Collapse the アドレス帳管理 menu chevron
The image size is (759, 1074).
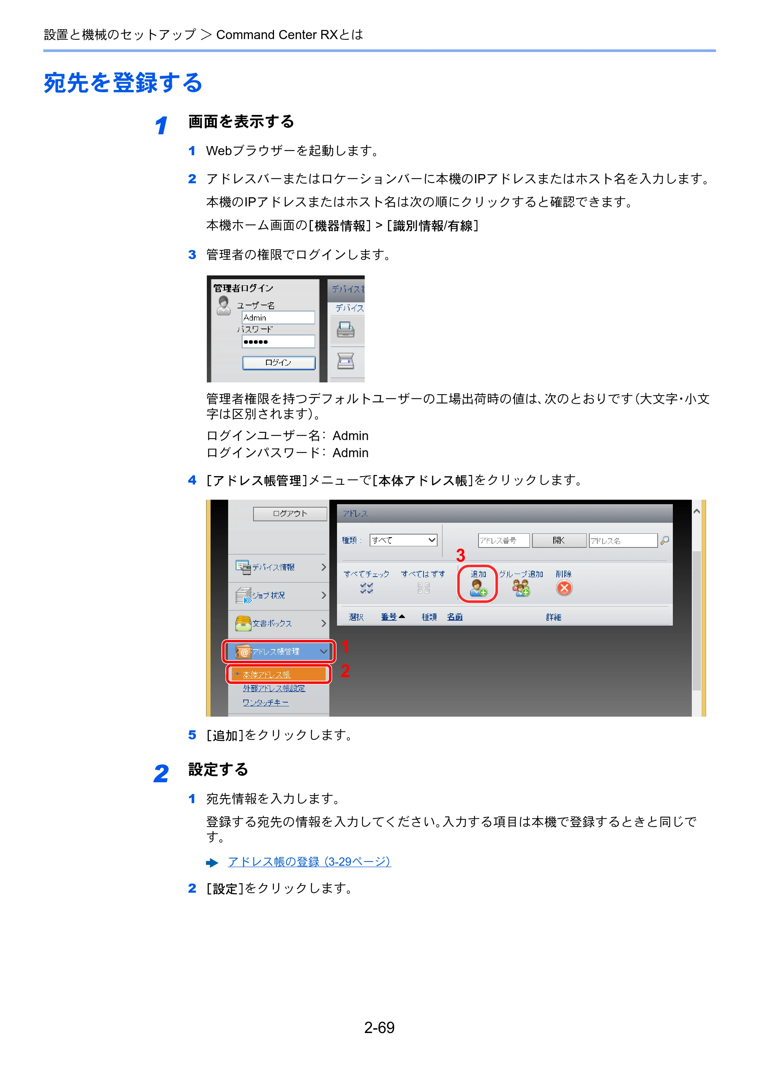pyautogui.click(x=323, y=652)
